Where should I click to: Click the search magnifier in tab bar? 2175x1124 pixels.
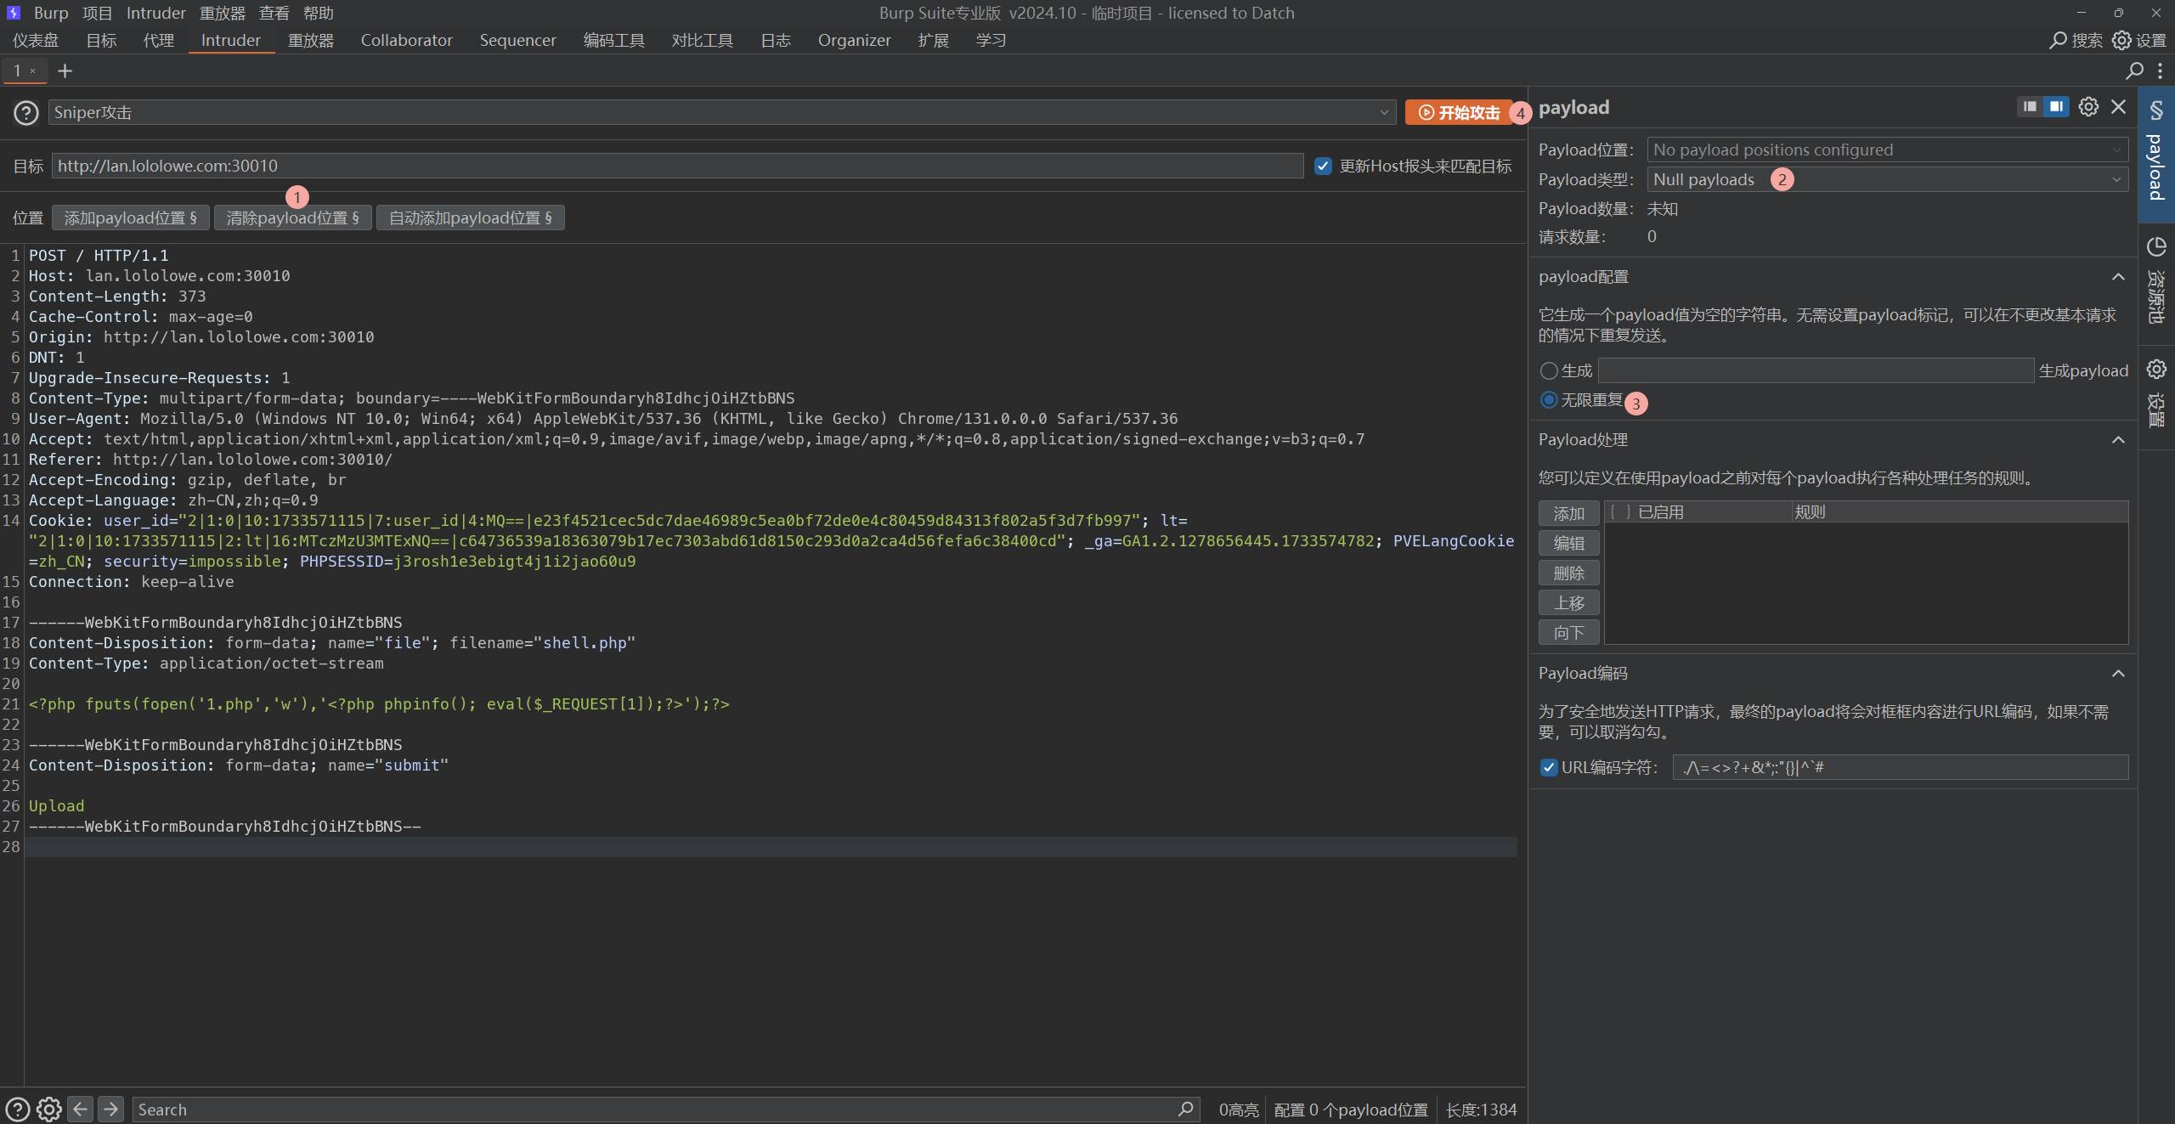(x=2134, y=71)
